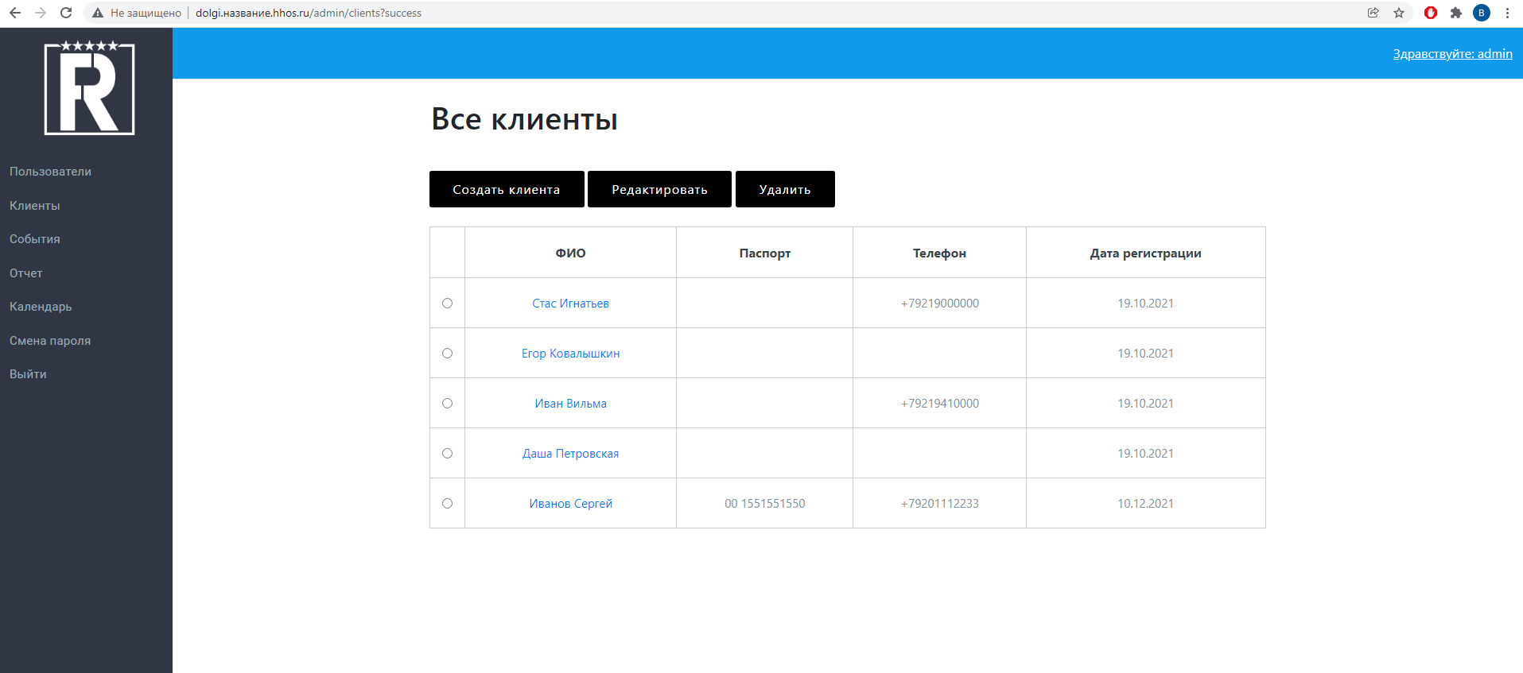This screenshot has width=1523, height=673.
Task: Open Пользователи in the sidebar menu
Action: click(x=50, y=172)
